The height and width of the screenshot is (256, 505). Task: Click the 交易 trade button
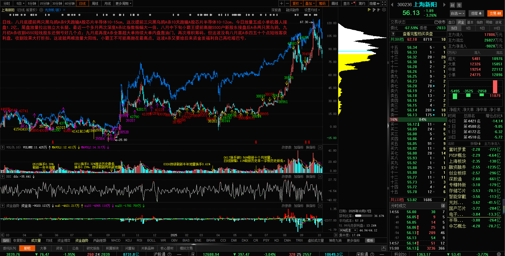pos(495,13)
